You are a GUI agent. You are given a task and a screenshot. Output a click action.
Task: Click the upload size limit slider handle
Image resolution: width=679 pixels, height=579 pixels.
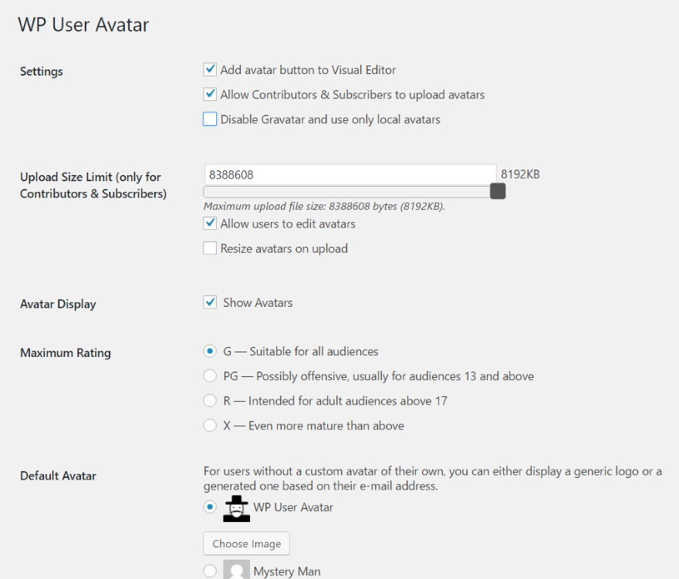pyautogui.click(x=498, y=191)
